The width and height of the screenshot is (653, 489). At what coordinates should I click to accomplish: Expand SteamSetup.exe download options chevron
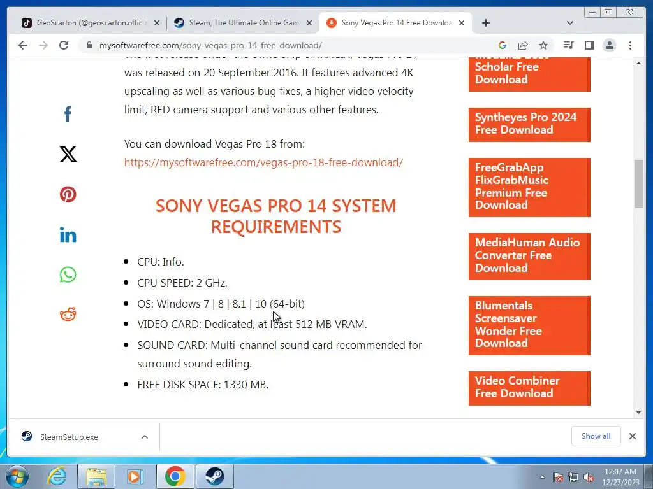(x=145, y=437)
